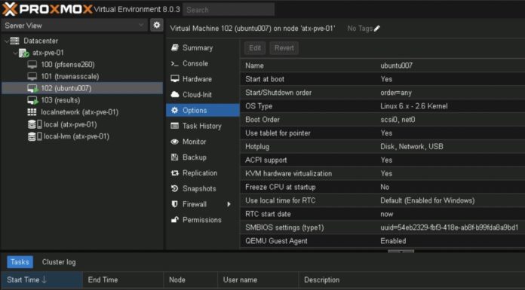Select the SMBIOS settings (type1) row

tap(382, 227)
